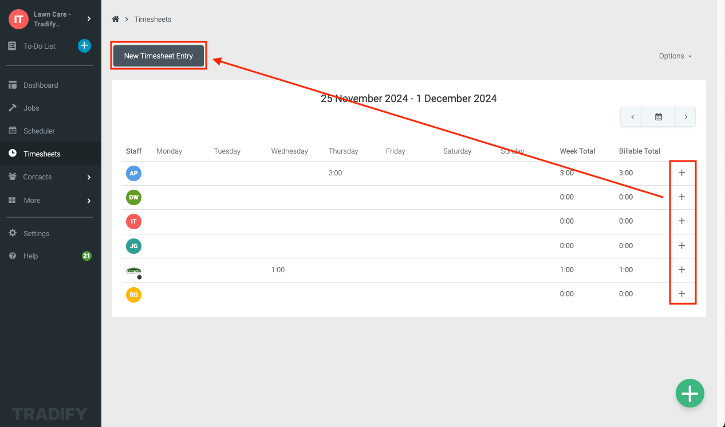
Task: Click the Scheduler calendar icon
Action: [x=12, y=131]
